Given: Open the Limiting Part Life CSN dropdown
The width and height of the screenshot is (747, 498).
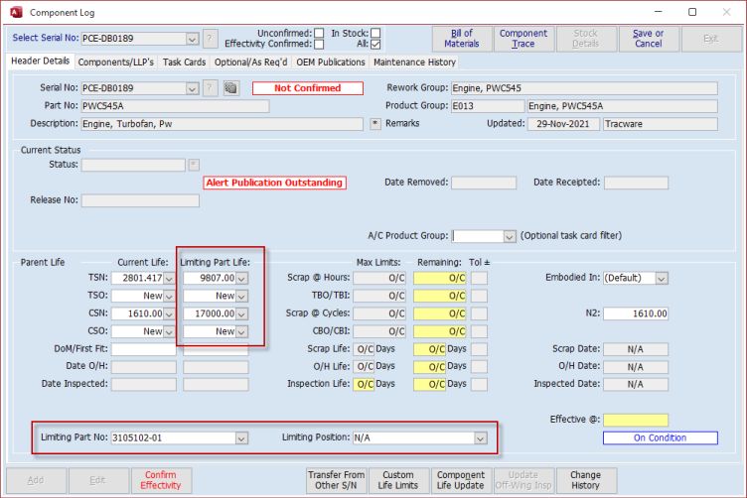Looking at the screenshot, I should coord(241,313).
